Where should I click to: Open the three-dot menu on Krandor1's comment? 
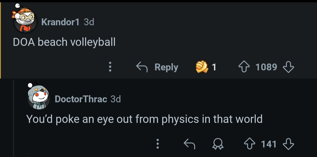pos(110,67)
